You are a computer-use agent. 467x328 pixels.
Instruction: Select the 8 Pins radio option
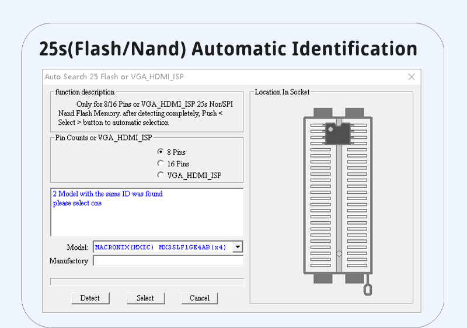point(161,152)
